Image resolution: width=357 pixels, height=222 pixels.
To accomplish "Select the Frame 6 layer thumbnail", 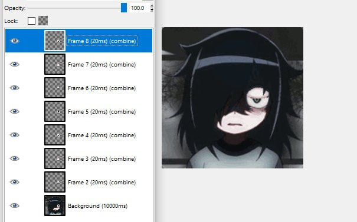I will 55,88.
